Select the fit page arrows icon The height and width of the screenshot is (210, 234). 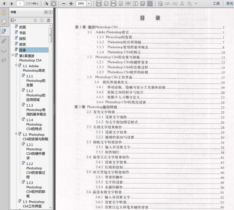coord(106,4)
